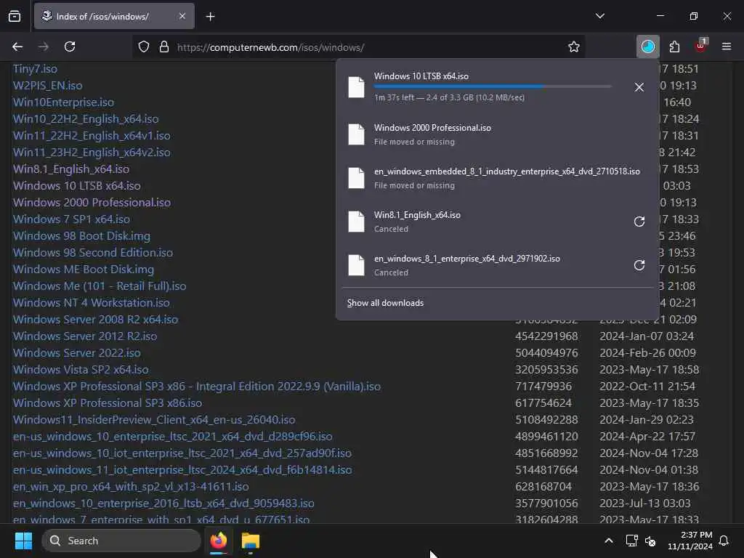
Task: Download Windows 7 SP1 x64.iso
Action: pyautogui.click(x=71, y=219)
